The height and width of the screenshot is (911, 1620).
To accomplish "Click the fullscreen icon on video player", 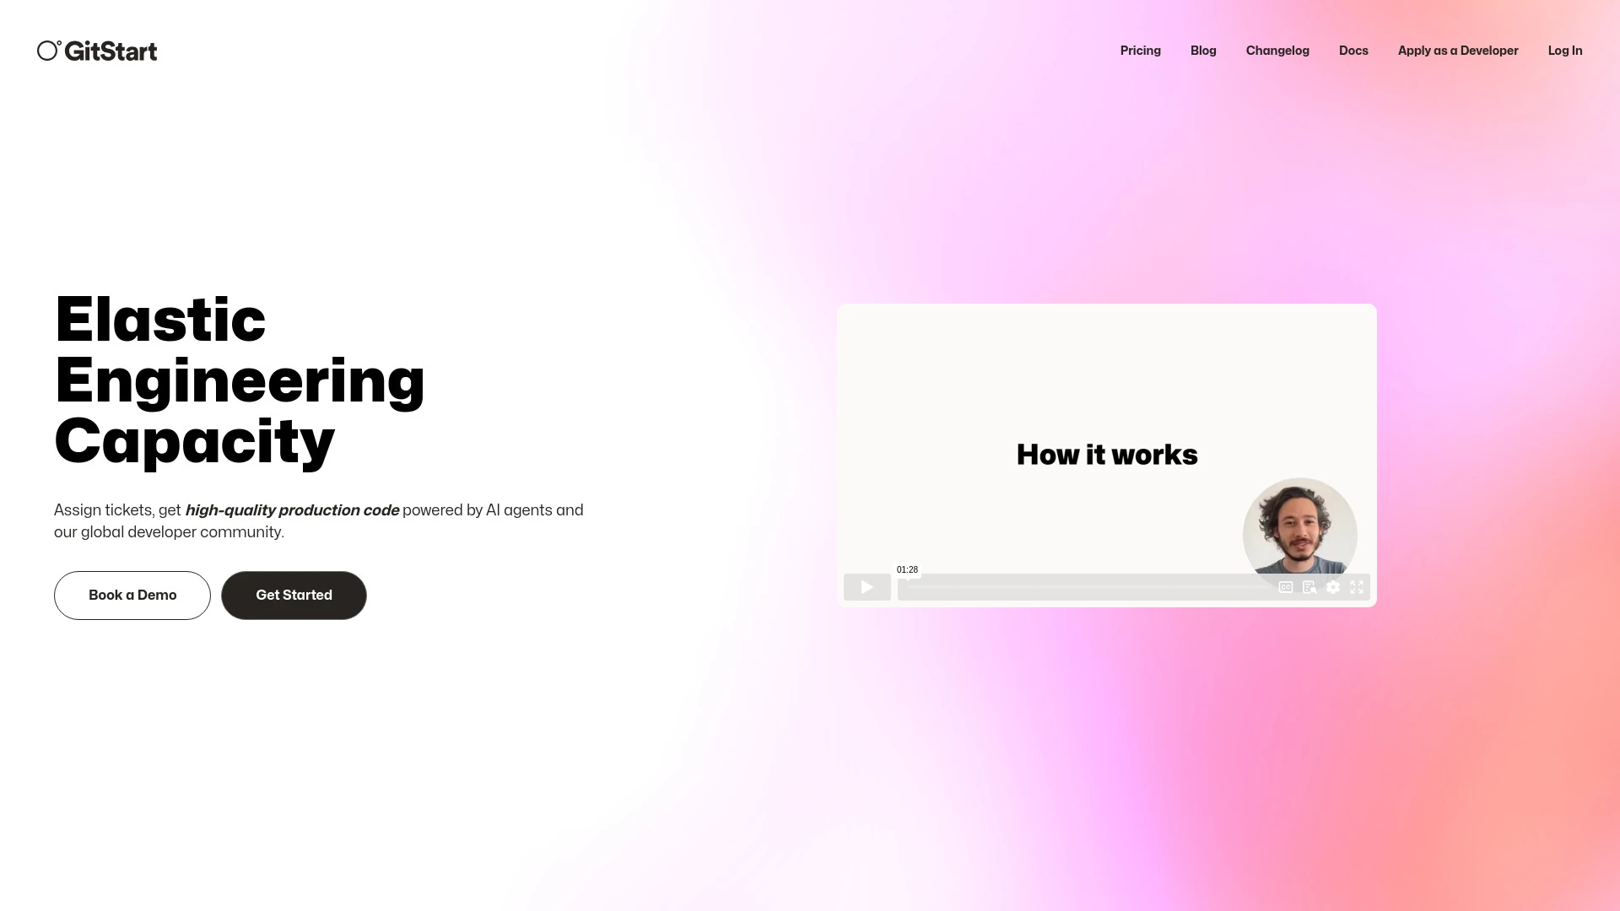I will pos(1358,586).
